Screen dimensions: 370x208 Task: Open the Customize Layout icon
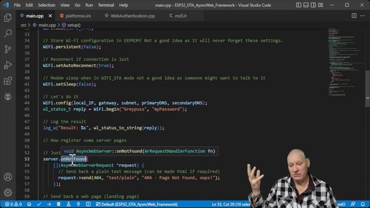(321, 5)
